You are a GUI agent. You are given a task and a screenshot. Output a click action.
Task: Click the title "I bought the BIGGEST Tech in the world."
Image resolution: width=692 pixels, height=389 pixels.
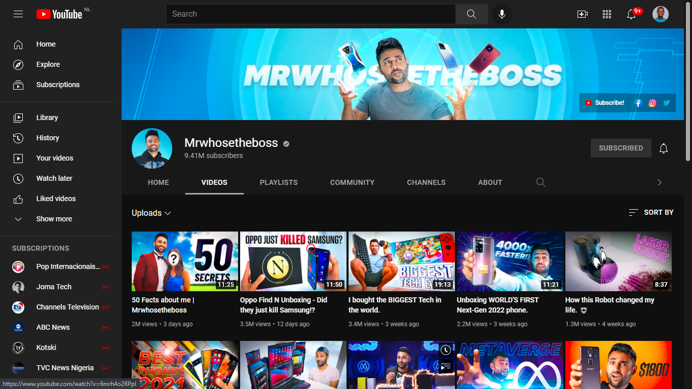[x=395, y=305]
